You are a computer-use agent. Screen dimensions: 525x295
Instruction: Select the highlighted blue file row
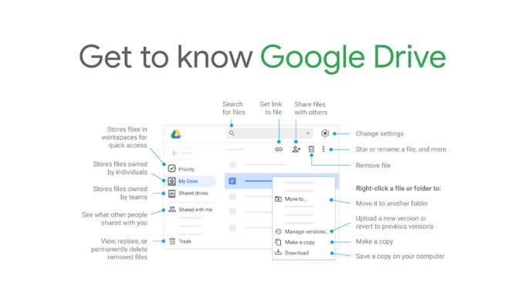pos(282,181)
